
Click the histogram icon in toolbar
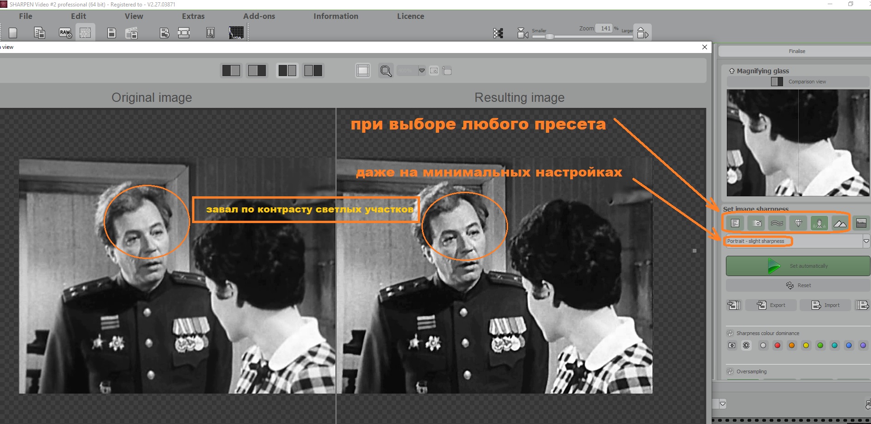(x=236, y=33)
